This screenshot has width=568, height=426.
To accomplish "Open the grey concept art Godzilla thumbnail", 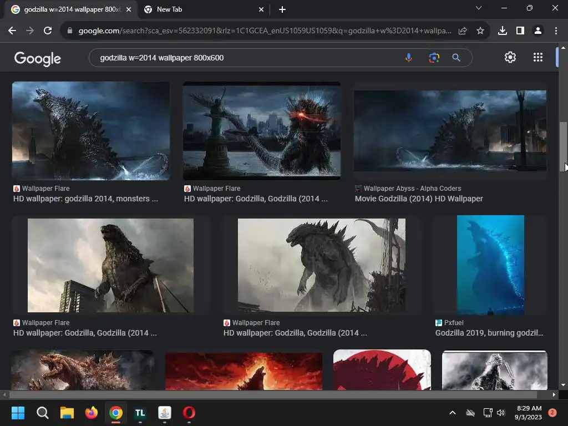I will (x=321, y=265).
